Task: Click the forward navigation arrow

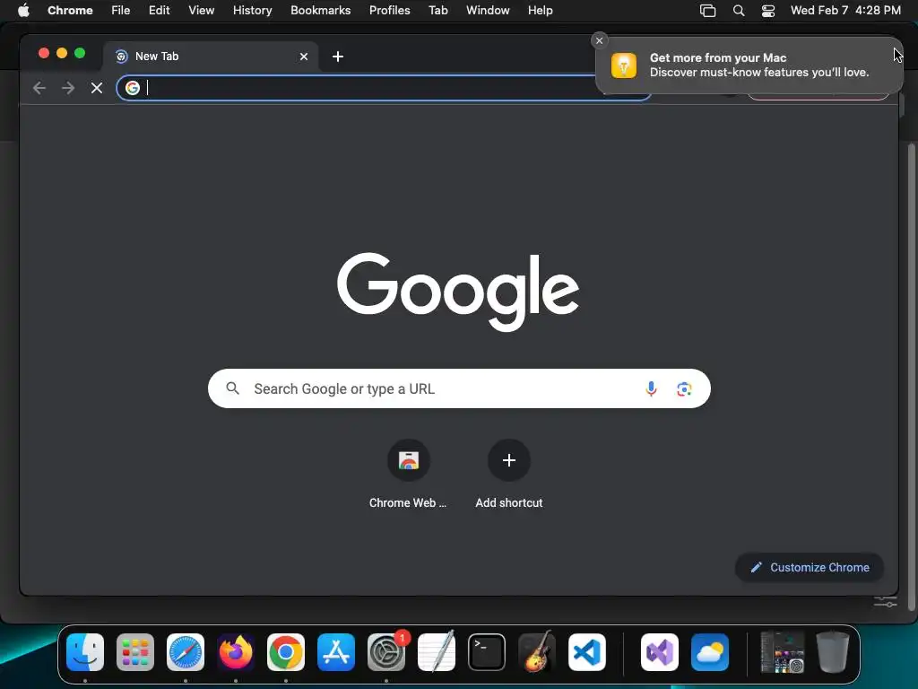Action: point(68,88)
